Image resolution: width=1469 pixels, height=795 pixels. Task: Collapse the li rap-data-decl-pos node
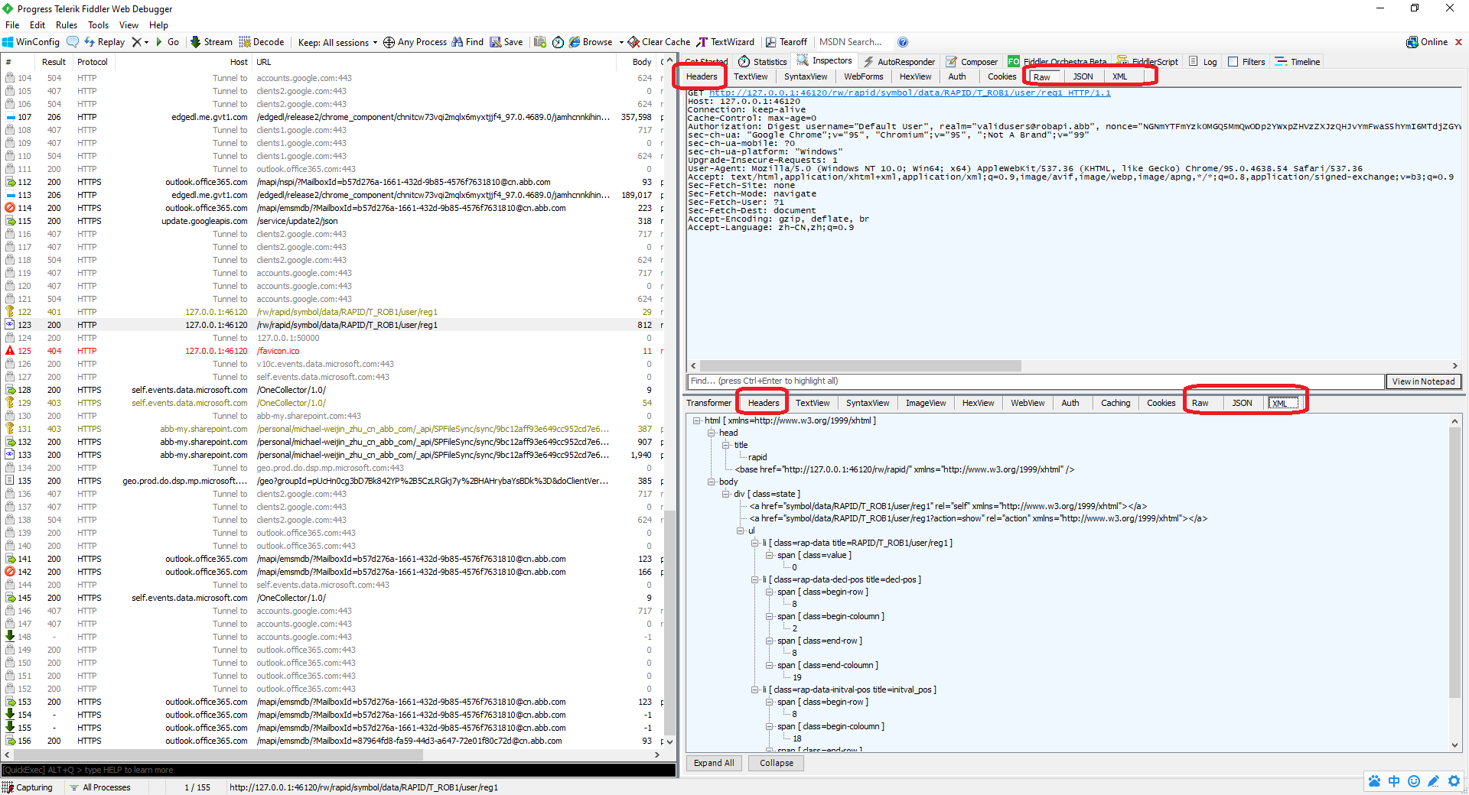coord(754,579)
